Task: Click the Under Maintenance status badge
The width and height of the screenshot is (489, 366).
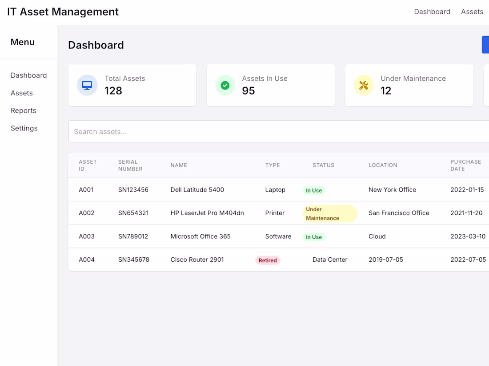Action: point(330,214)
